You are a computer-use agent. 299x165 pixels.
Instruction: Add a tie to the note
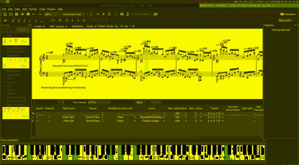click(x=53, y=21)
